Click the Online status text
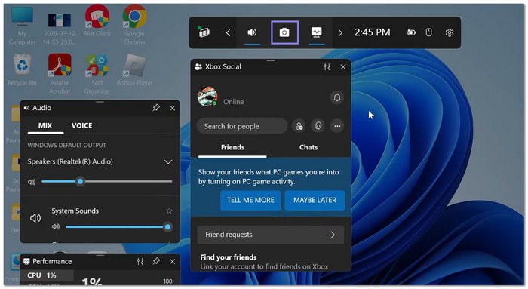The height and width of the screenshot is (289, 528). 233,102
